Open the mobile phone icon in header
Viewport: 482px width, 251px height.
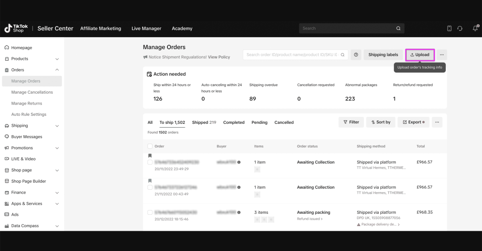coord(449,28)
